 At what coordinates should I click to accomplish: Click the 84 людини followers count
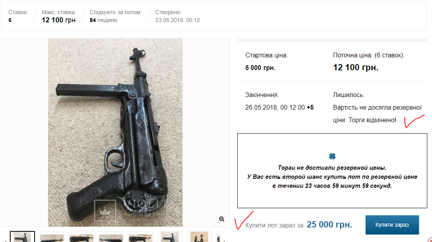click(103, 20)
